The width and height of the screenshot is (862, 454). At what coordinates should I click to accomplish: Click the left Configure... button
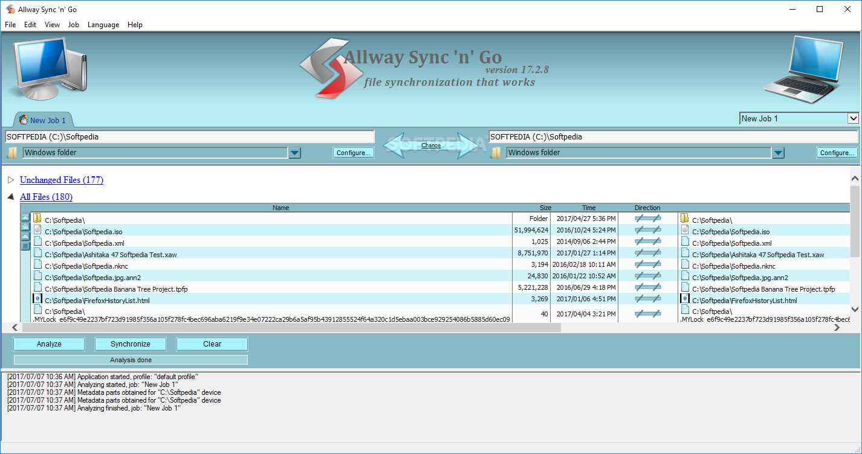pyautogui.click(x=354, y=153)
